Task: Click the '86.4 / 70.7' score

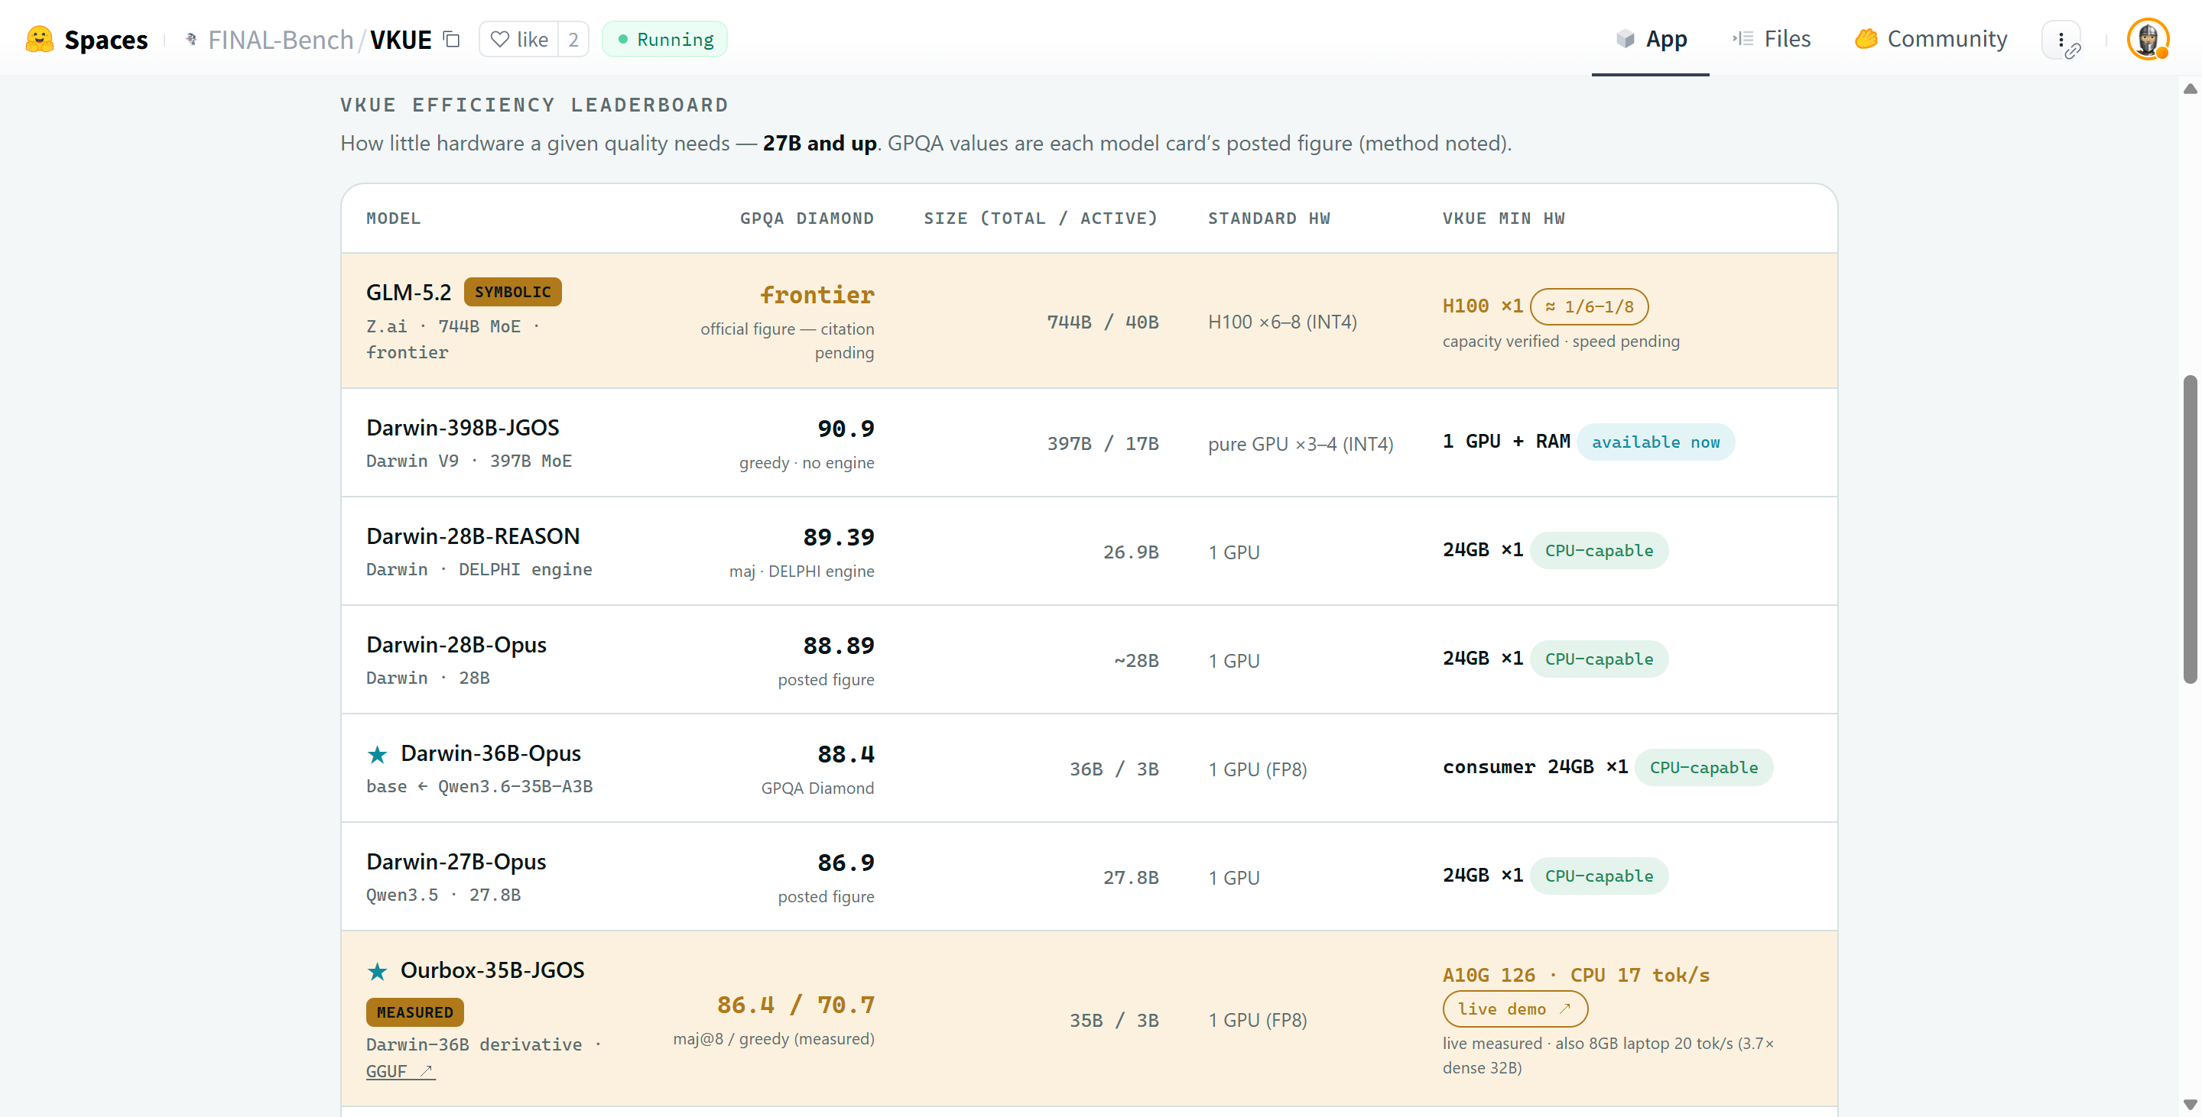Action: pyautogui.click(x=795, y=1004)
